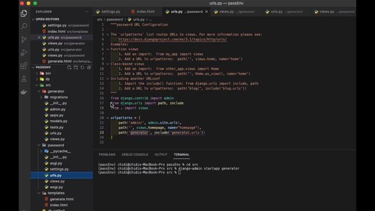Focus the terminal prompt input
375x211 pixels.
click(179, 172)
